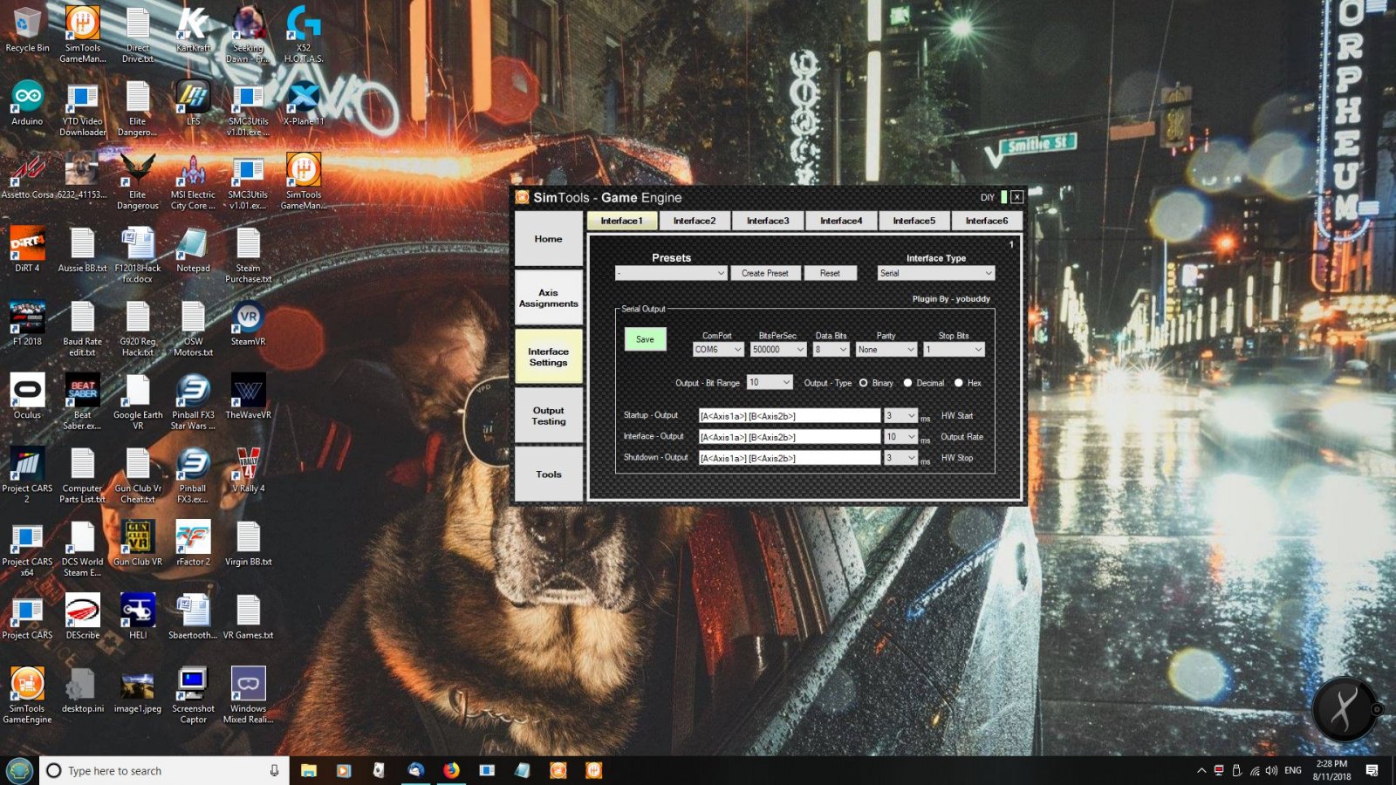Click the Firefox icon in the taskbar
Image resolution: width=1396 pixels, height=785 pixels.
pyautogui.click(x=451, y=770)
